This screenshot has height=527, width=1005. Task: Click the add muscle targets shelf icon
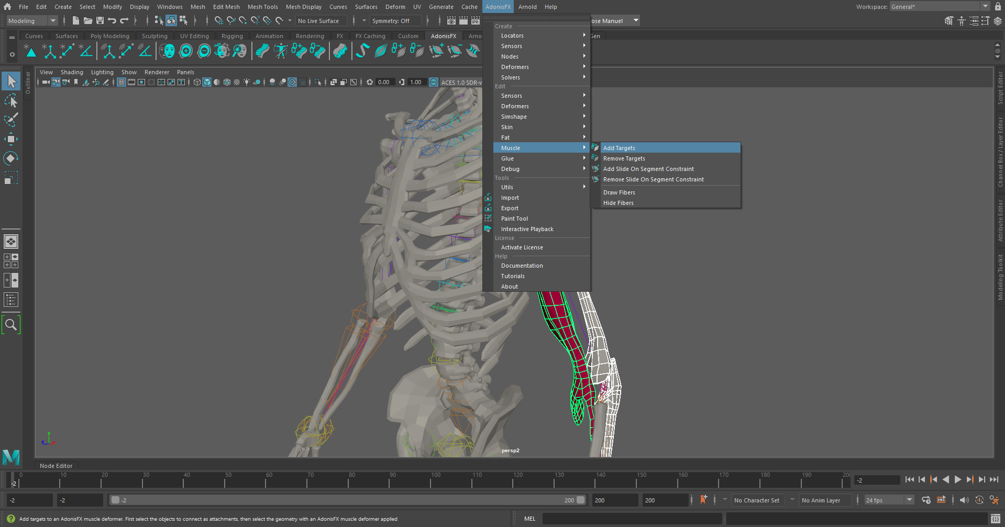(x=399, y=51)
